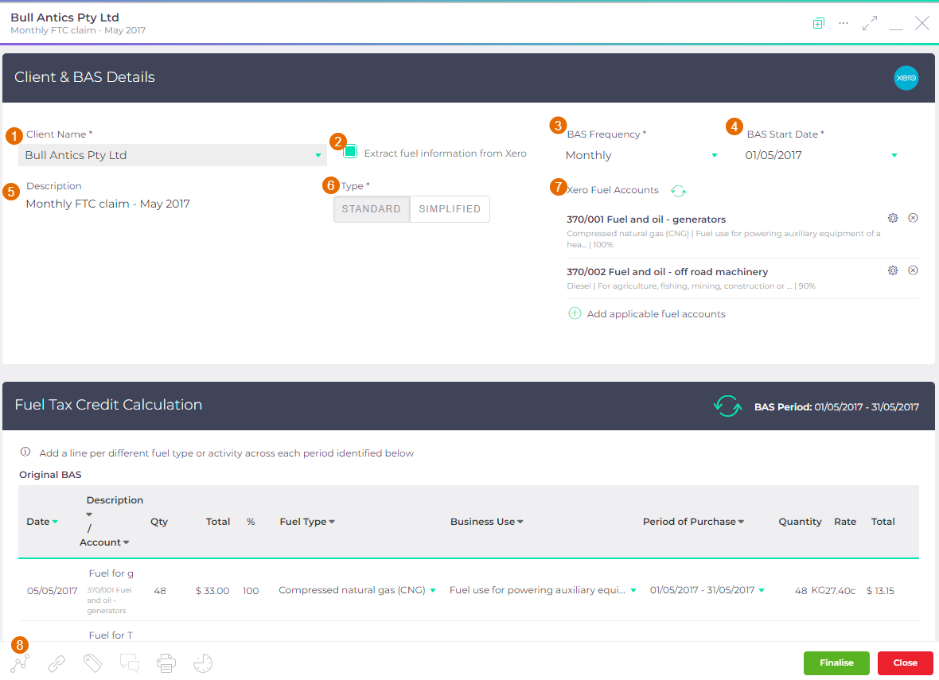
Task: Click the Bull Antics Pty Ltd window title
Action: tap(64, 17)
